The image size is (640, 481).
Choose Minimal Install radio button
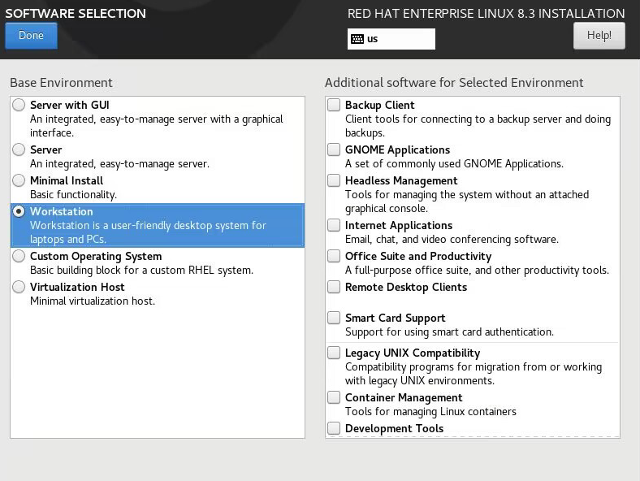click(x=19, y=180)
